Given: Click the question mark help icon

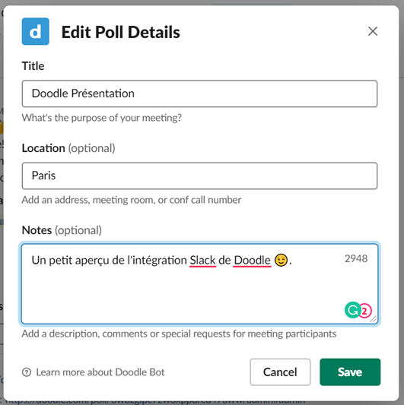Looking at the screenshot, I should pyautogui.click(x=27, y=372).
